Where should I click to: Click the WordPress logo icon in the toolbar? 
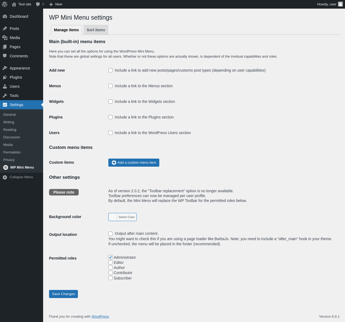click(x=5, y=4)
